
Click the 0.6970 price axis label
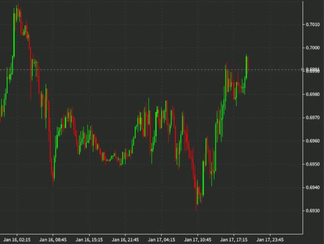click(x=313, y=118)
